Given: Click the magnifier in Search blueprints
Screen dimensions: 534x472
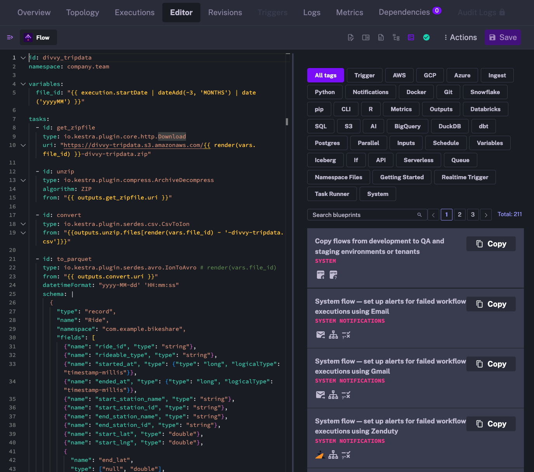Looking at the screenshot, I should pyautogui.click(x=419, y=215).
